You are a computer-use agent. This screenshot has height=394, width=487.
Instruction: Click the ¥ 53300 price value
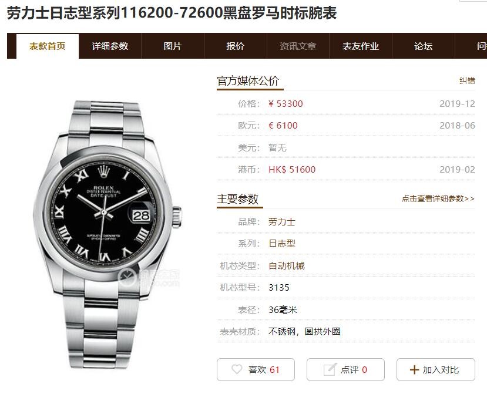click(x=286, y=104)
